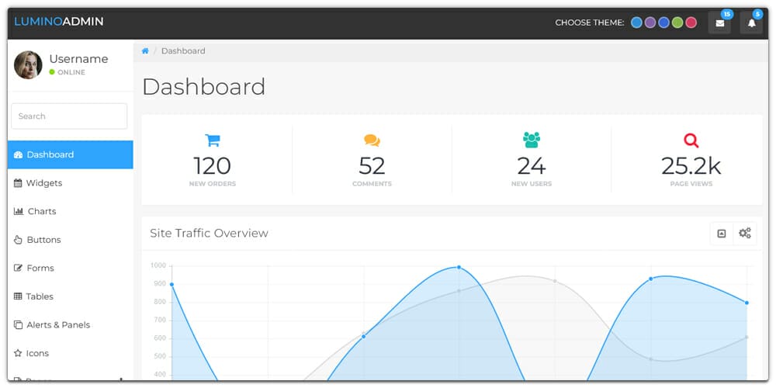Click the 25.2k page views count
The width and height of the screenshot is (776, 388).
pyautogui.click(x=691, y=166)
